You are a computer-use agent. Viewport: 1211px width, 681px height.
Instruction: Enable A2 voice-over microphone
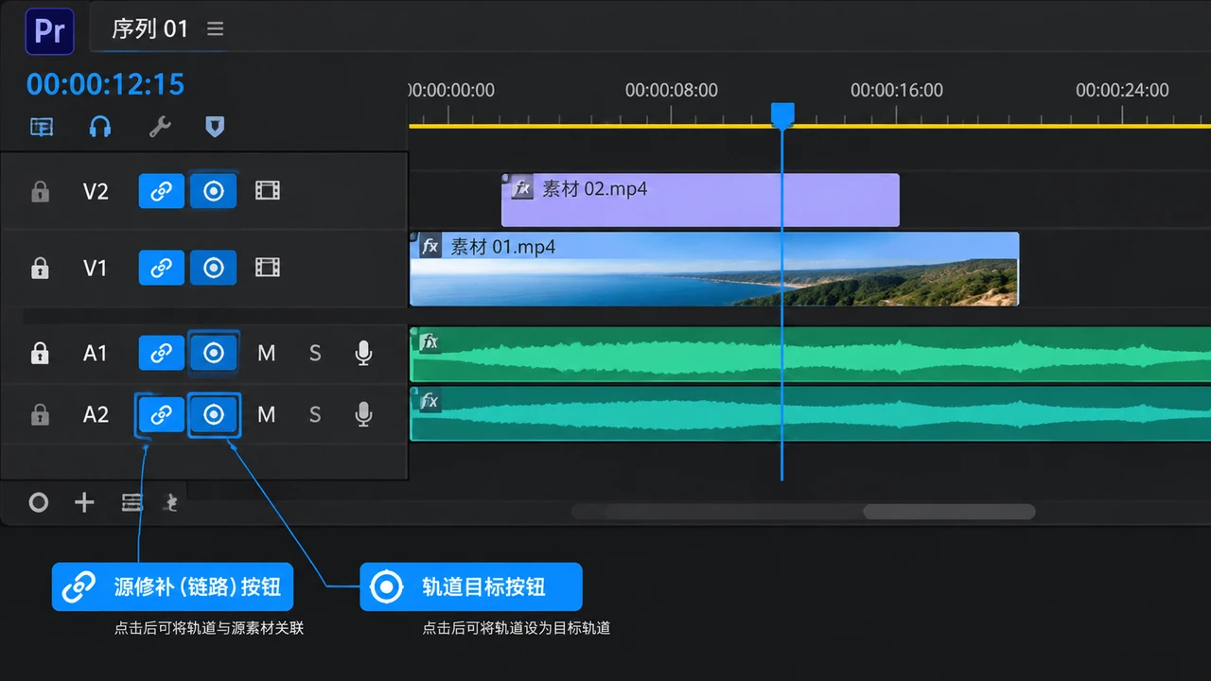(x=363, y=414)
